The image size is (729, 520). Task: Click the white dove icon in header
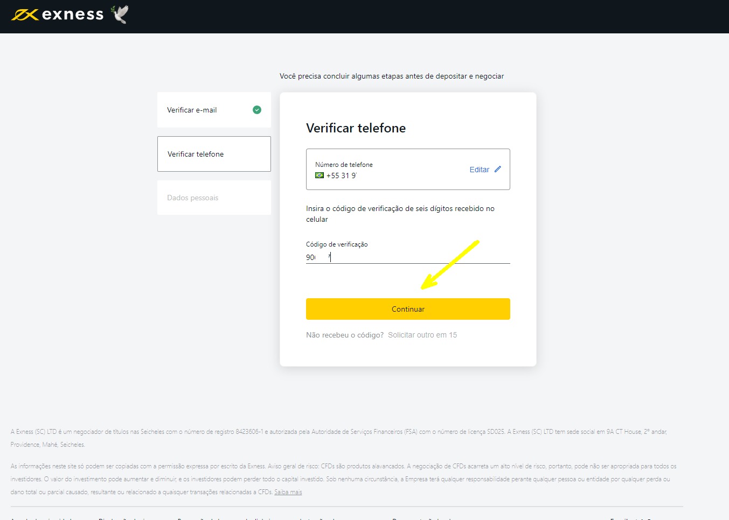120,14
